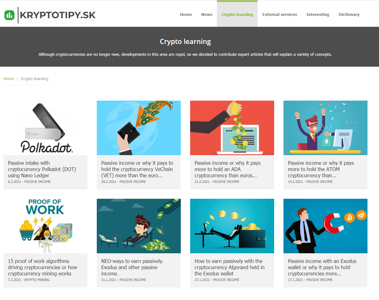Open the ATOM celebrating man thumbnail
Image resolution: width=379 pixels, height=300 pixels.
(x=325, y=128)
